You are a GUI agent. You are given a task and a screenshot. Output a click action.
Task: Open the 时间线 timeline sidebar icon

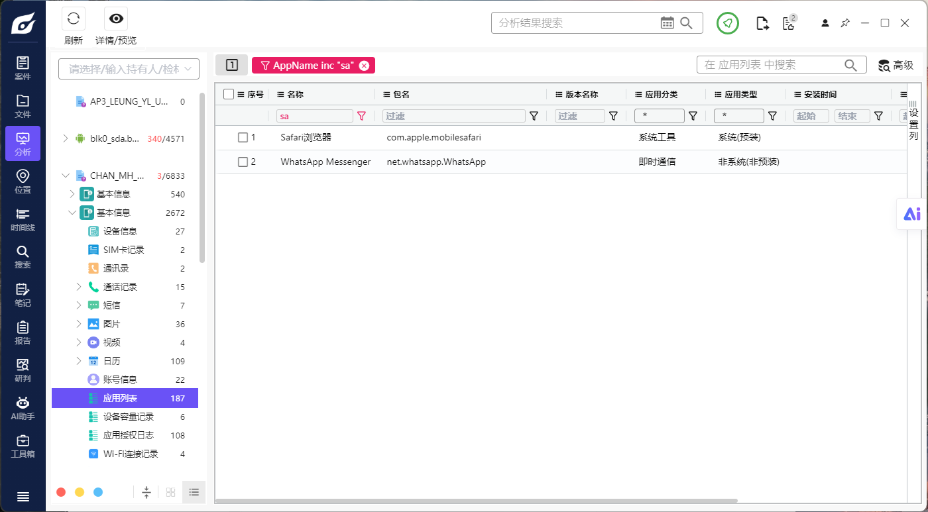coord(23,219)
